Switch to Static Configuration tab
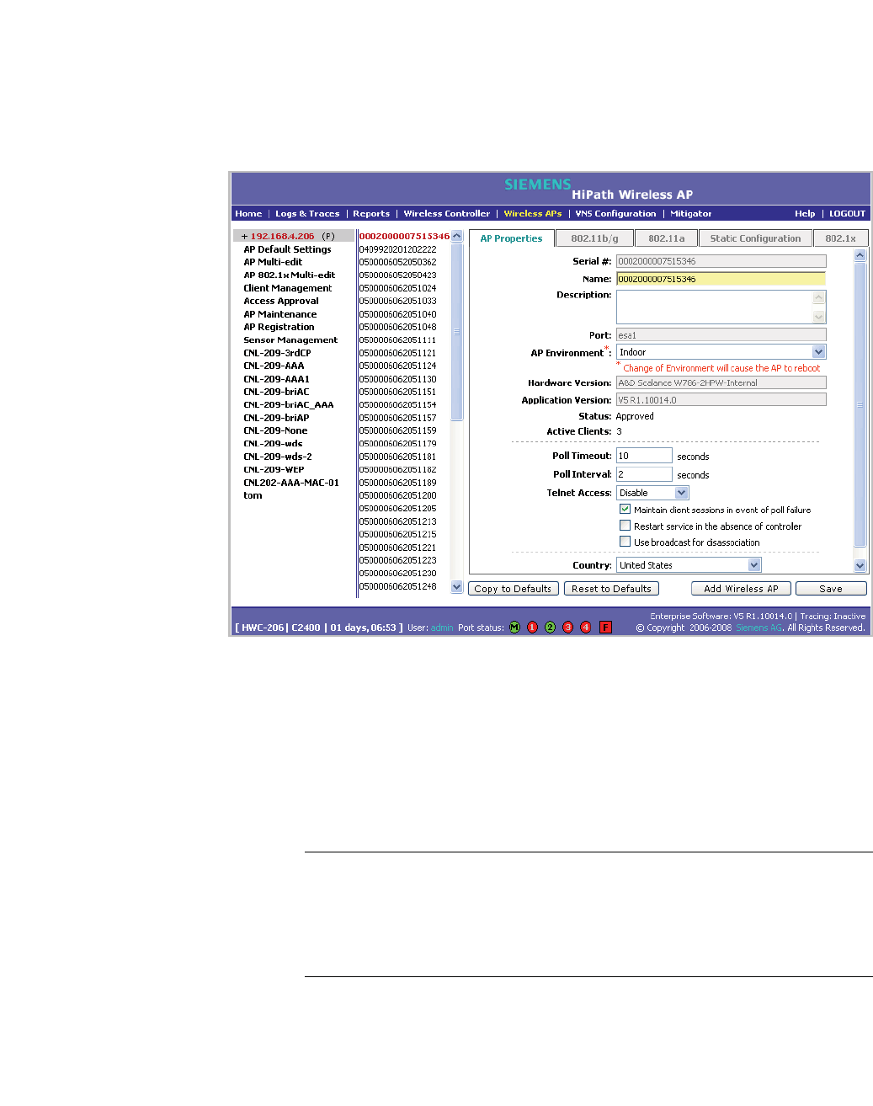 [755, 238]
